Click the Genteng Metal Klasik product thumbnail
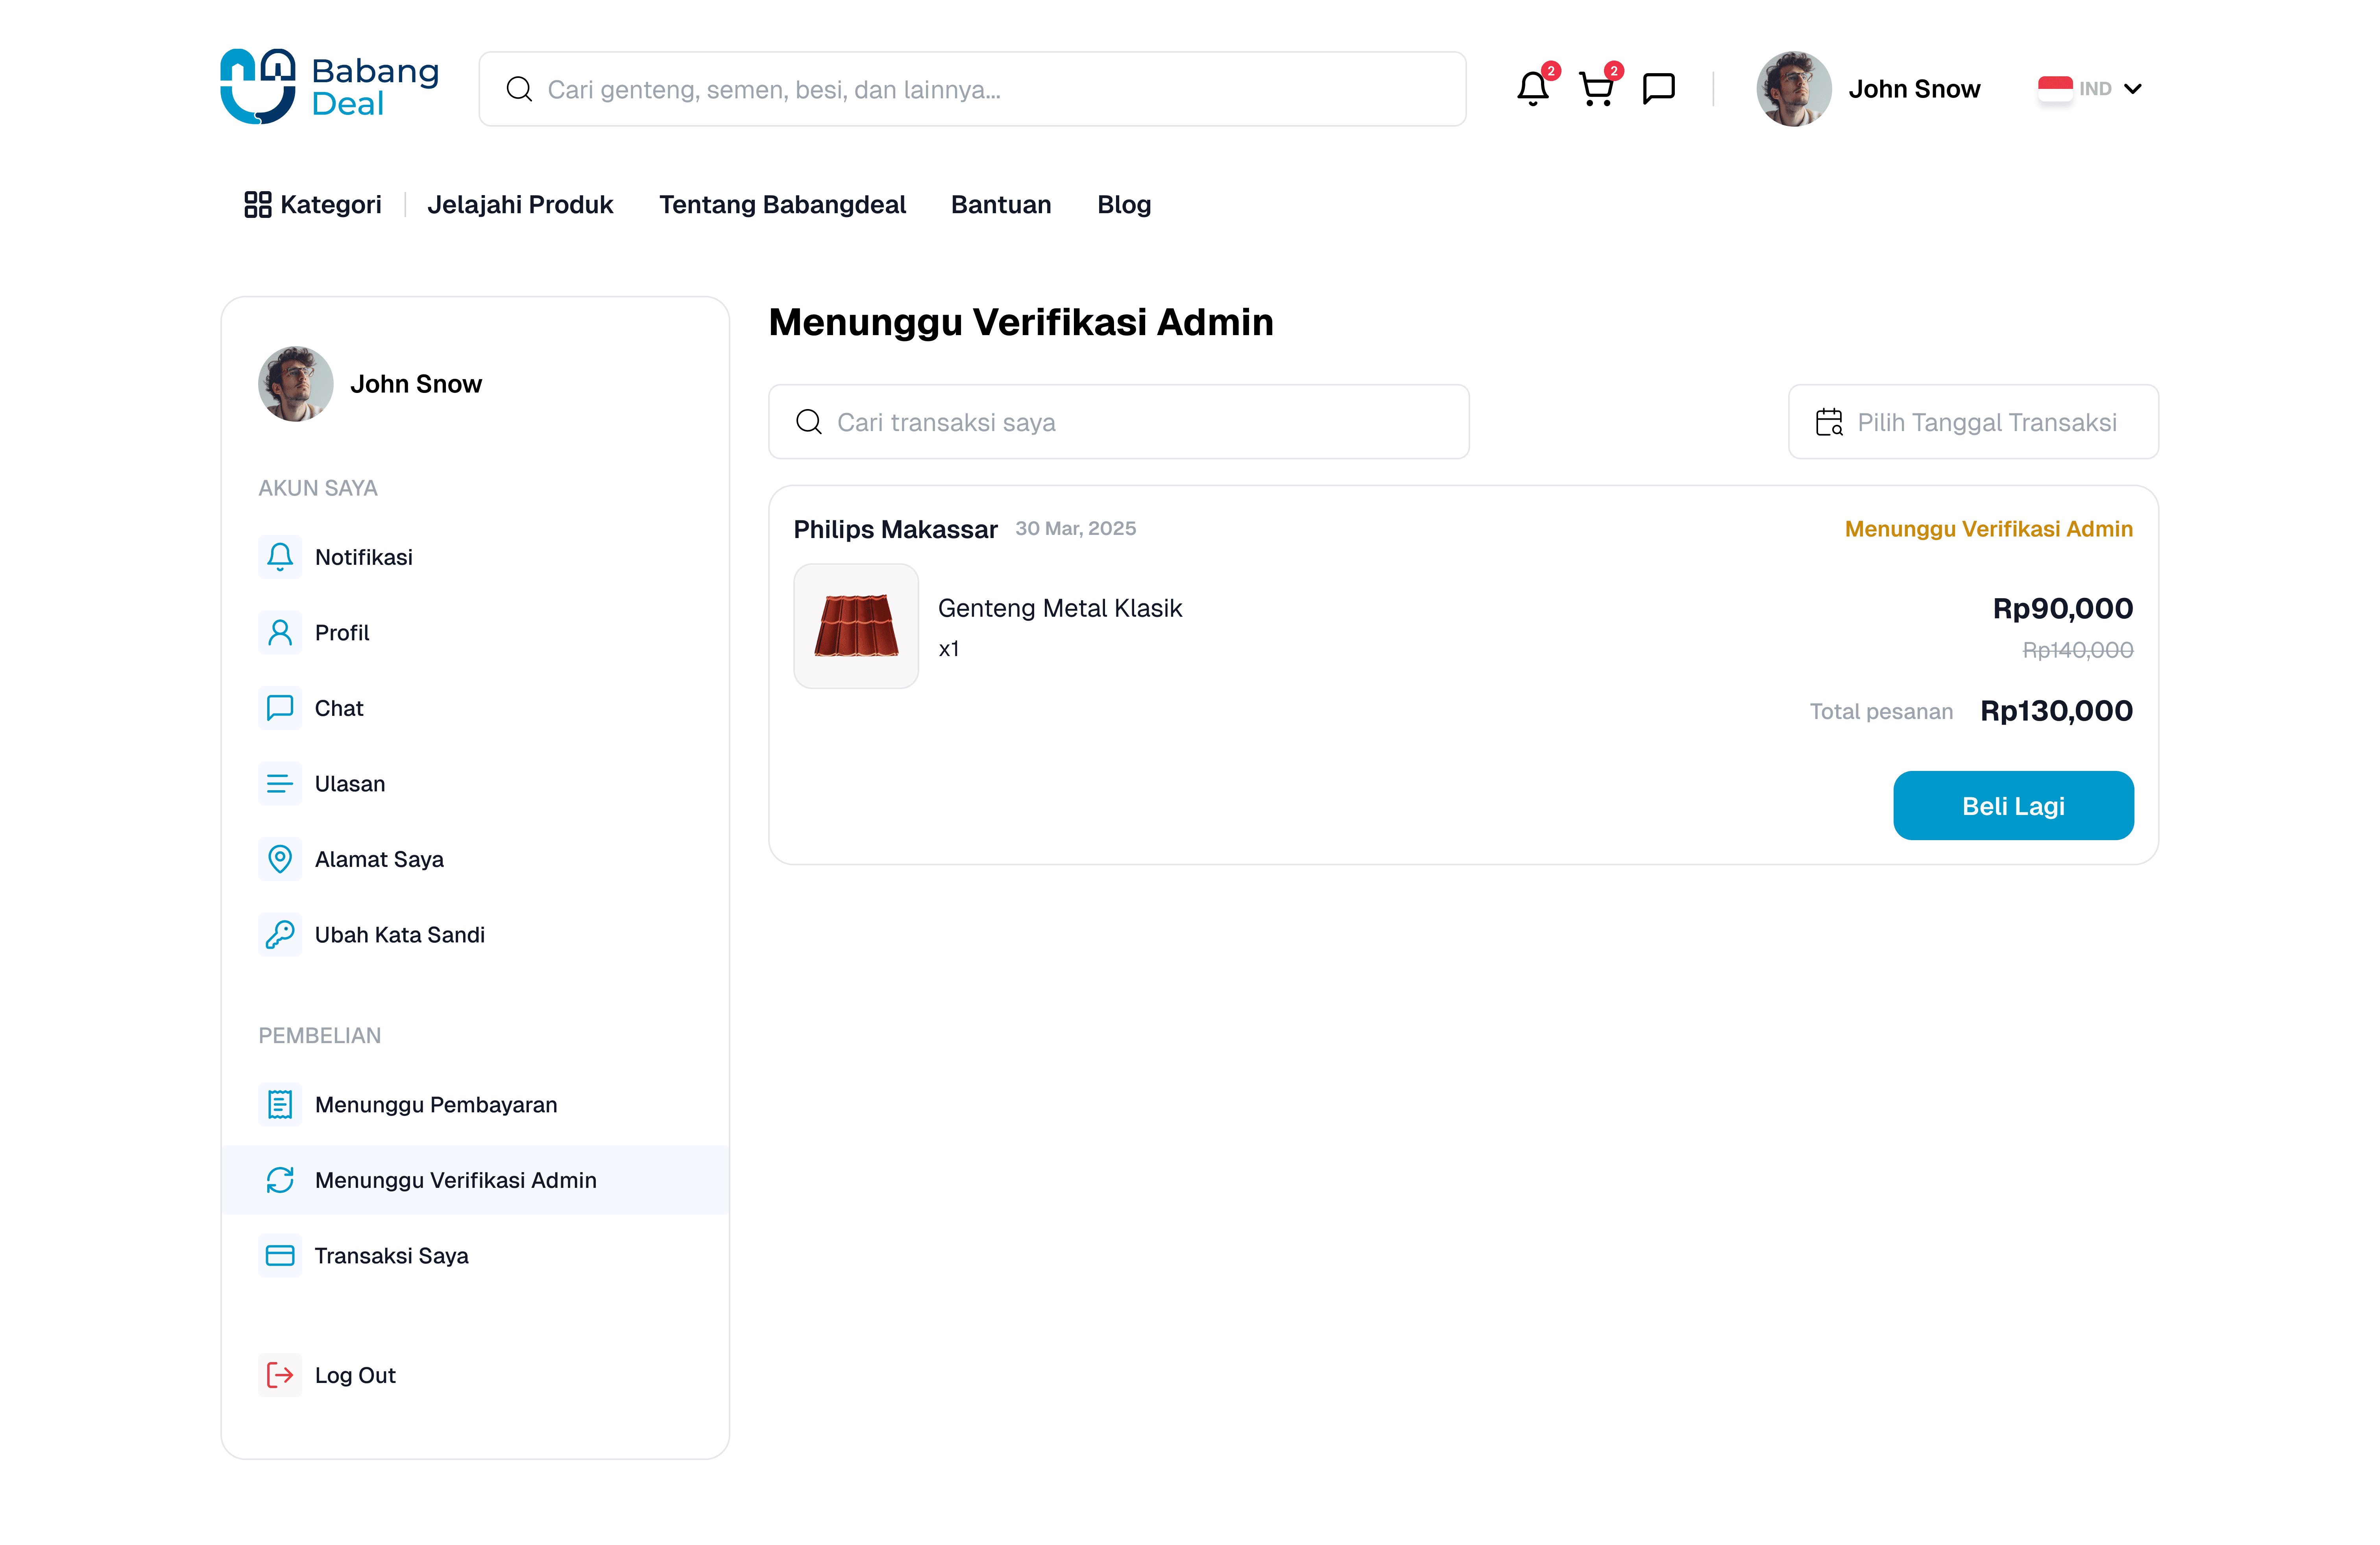The image size is (2380, 1545). 856,627
